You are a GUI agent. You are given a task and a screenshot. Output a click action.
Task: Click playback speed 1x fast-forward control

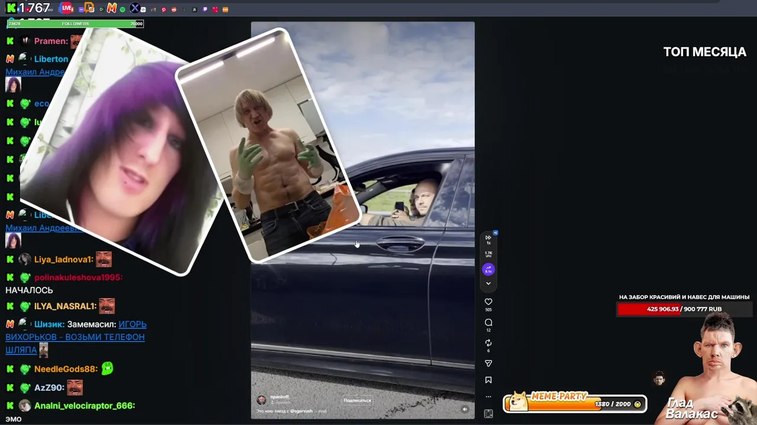[489, 240]
